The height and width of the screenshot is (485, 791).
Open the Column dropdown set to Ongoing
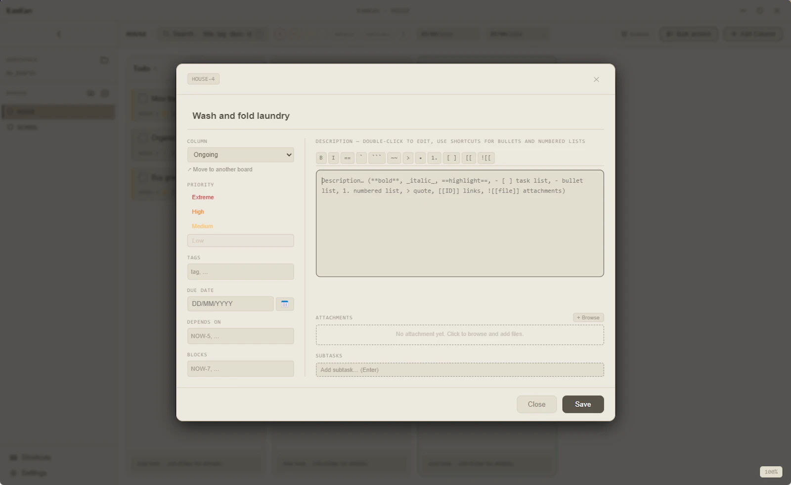(x=240, y=154)
